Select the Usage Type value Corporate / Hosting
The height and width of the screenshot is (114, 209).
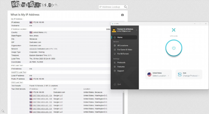click(x=37, y=52)
